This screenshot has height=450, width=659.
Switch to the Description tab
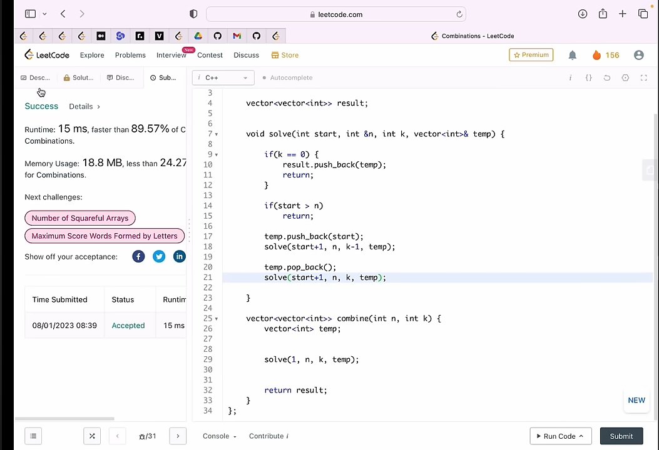35,77
